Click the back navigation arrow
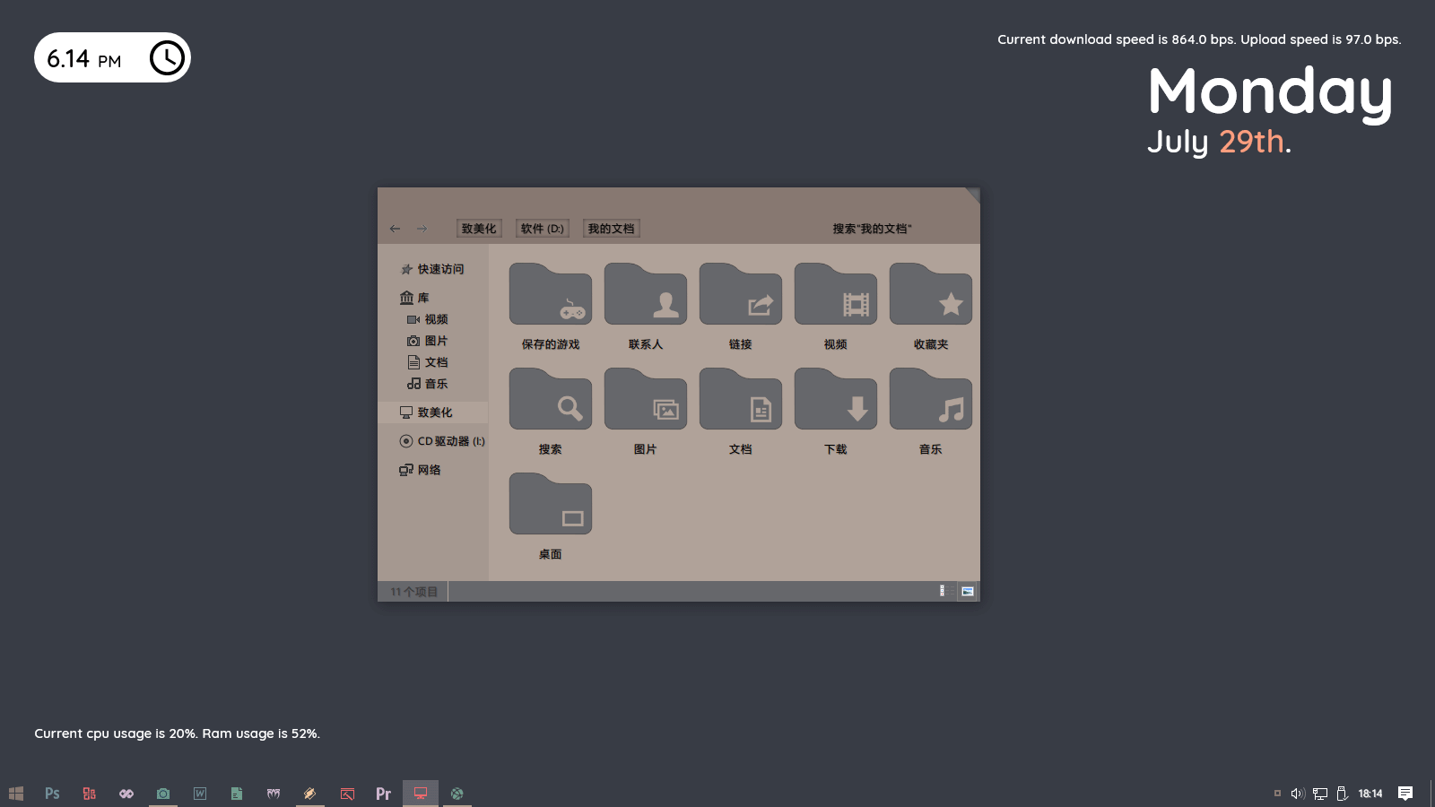 click(x=396, y=229)
